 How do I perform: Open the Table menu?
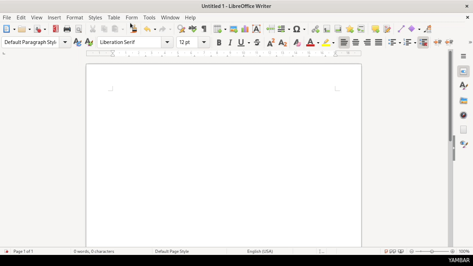(114, 17)
